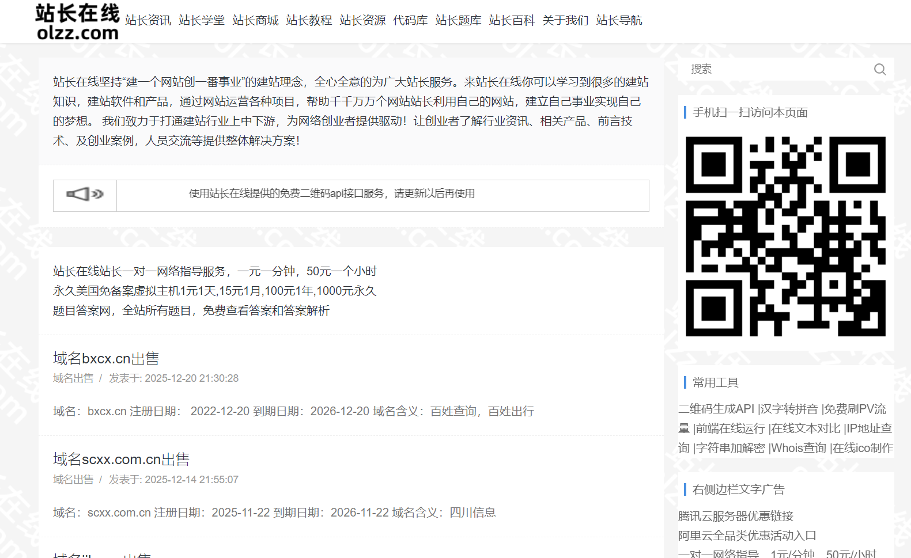
Task: Launch the 在线文本对比 tool
Action: [x=806, y=428]
